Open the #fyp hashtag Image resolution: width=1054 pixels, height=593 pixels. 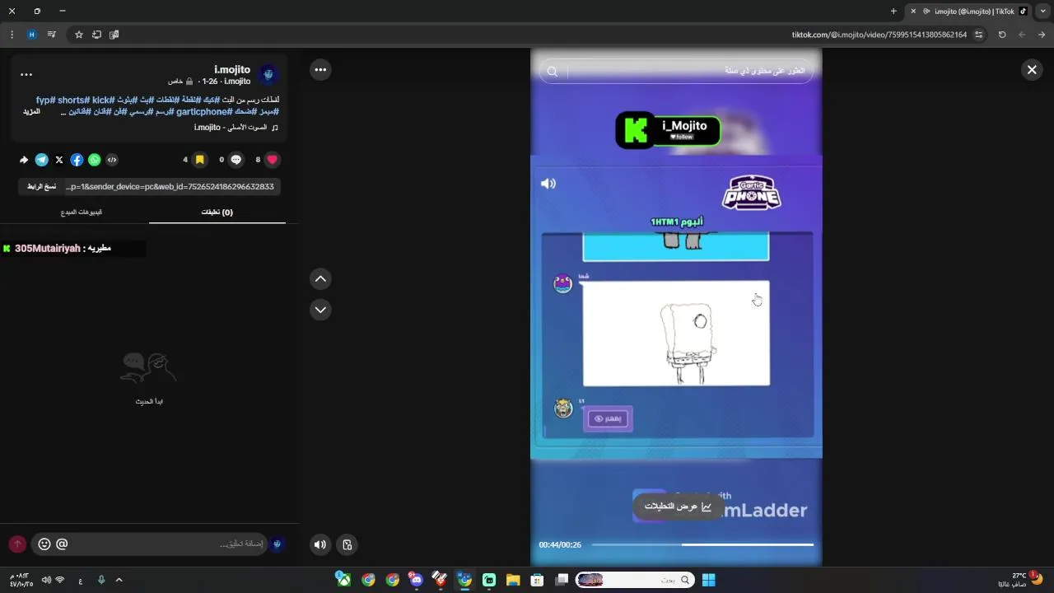(x=45, y=100)
